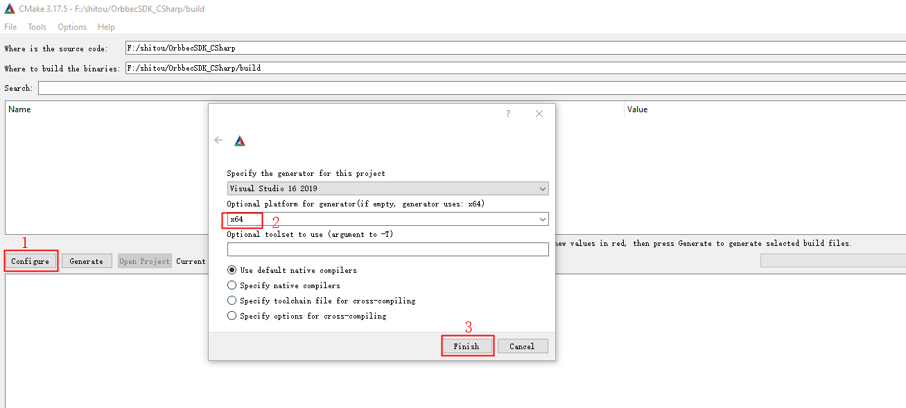Image resolution: width=906 pixels, height=408 pixels.
Task: Click the optional toolset input field
Action: [x=388, y=249]
